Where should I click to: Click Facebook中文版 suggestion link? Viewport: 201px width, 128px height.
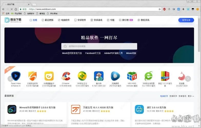coord(93,53)
